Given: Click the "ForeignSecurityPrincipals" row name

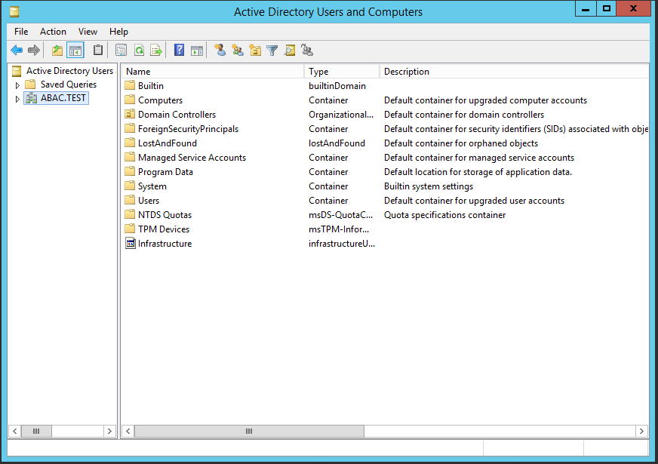Looking at the screenshot, I should (188, 129).
